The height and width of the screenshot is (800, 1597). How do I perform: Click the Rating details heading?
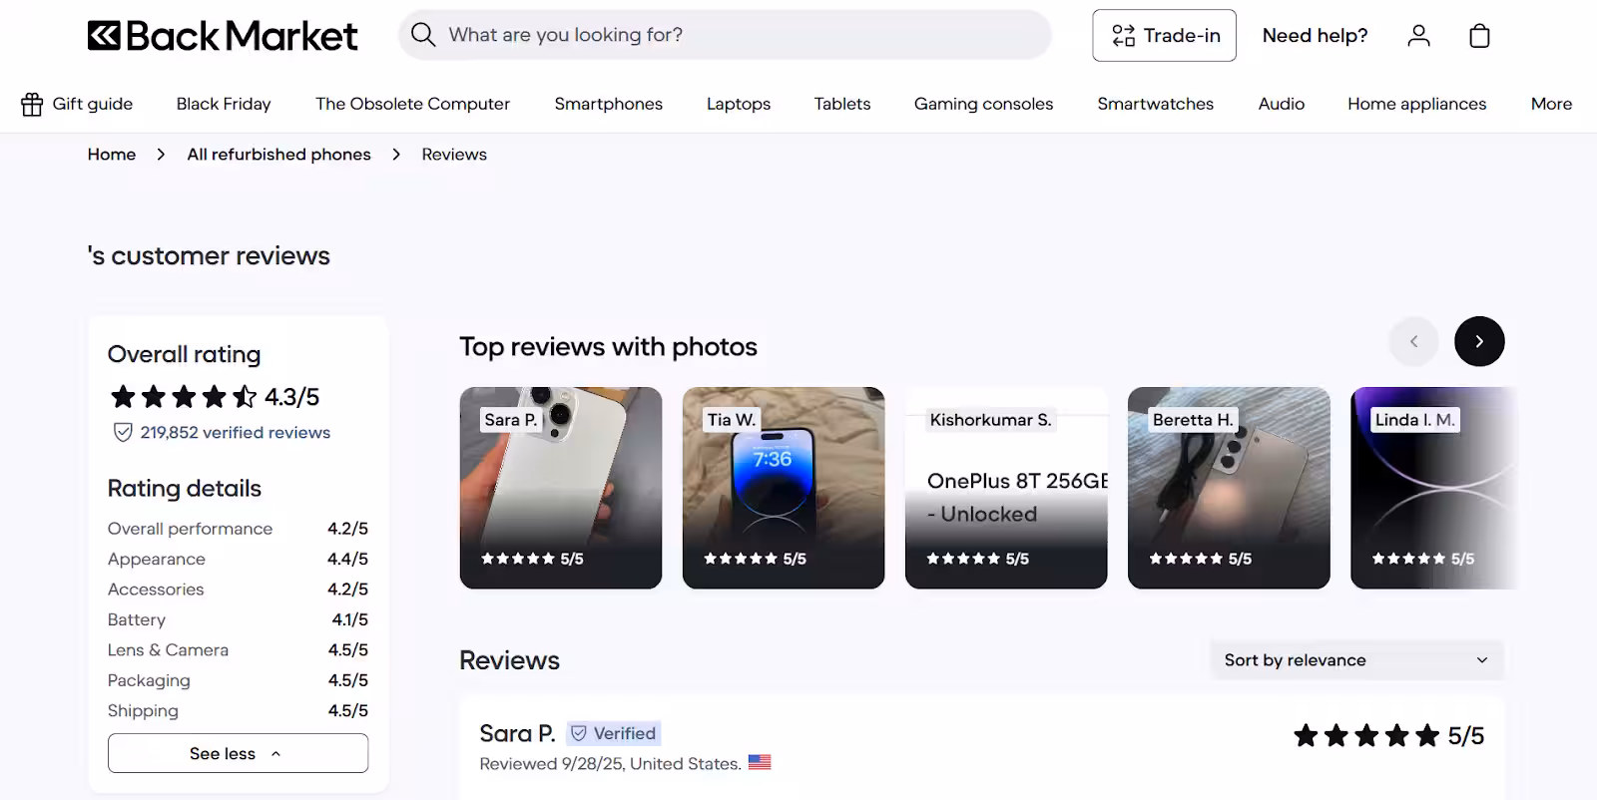coord(184,489)
